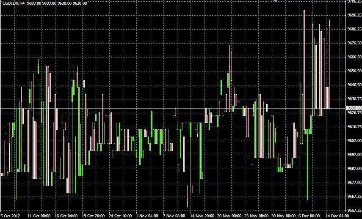The image size is (362, 219).
Task: Click the 9587.00 price axis label
Action: [354, 169]
